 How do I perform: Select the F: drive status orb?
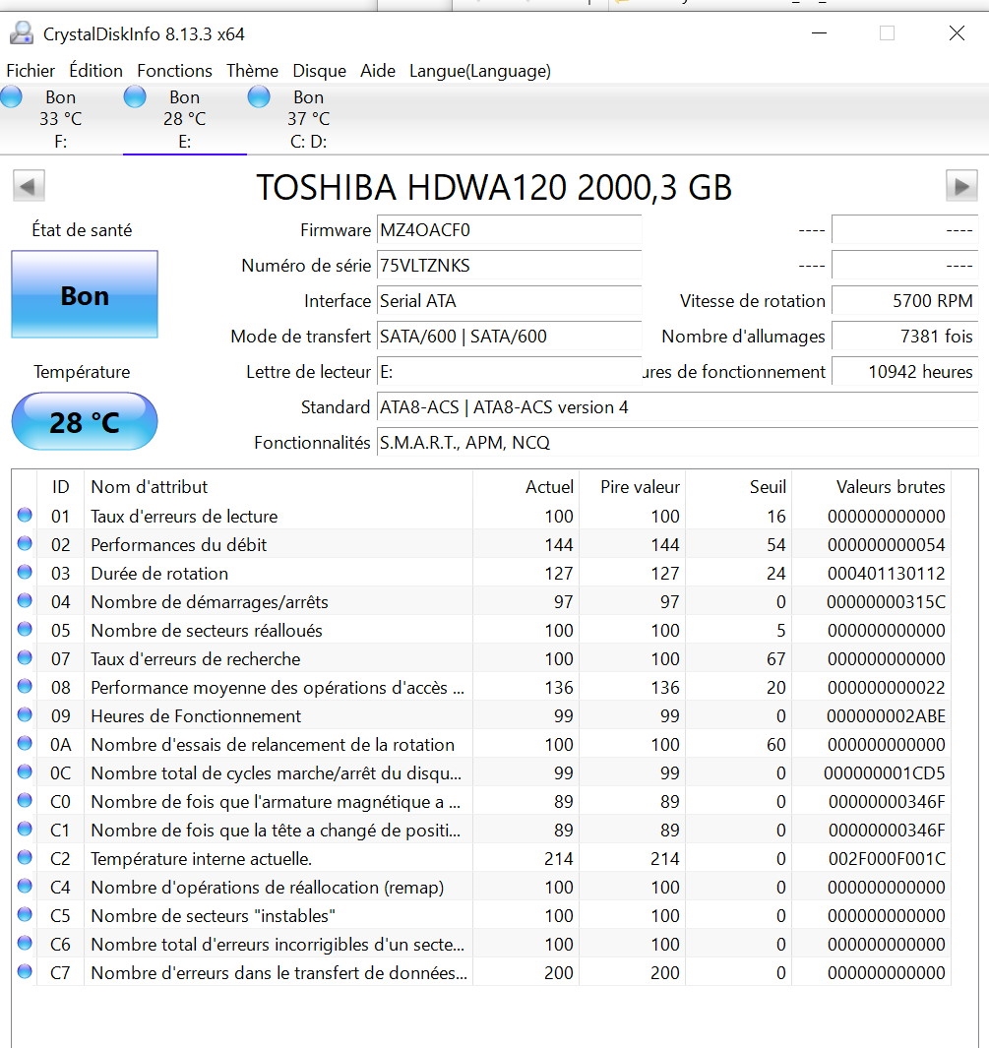(x=12, y=96)
